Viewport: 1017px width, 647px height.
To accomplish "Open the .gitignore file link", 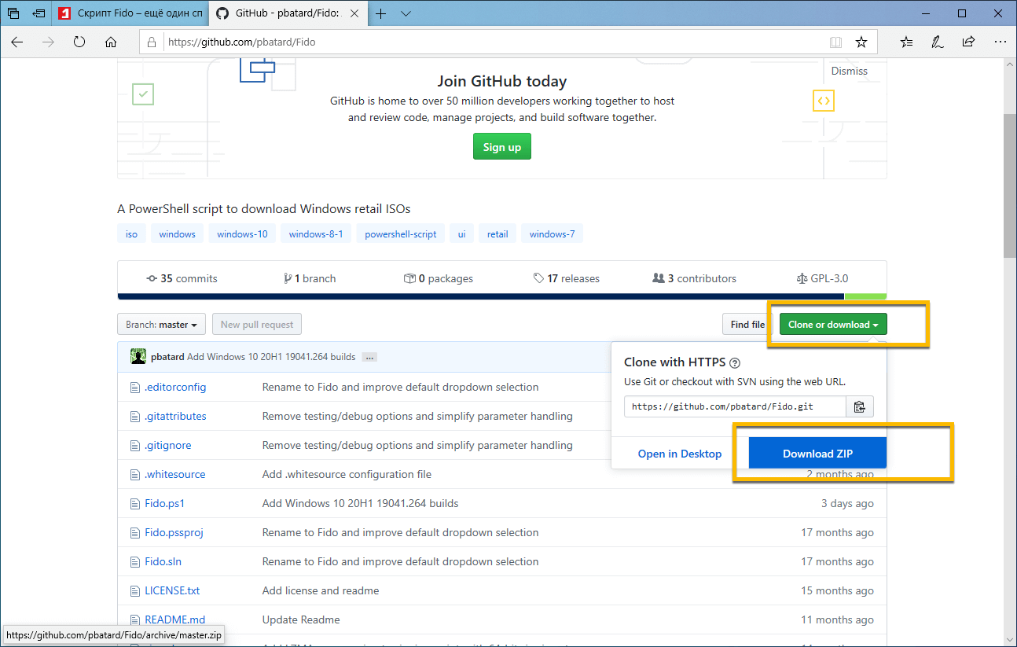I will point(168,445).
